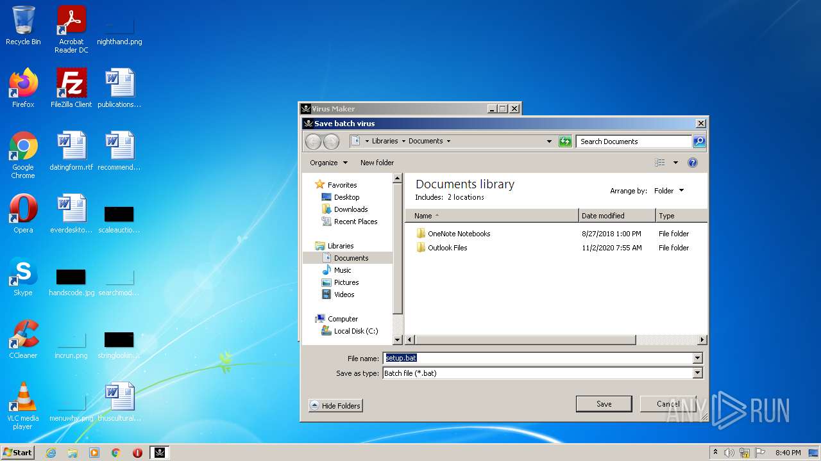The height and width of the screenshot is (461, 821).
Task: Select the OneNote Notebooks folder
Action: (459, 234)
